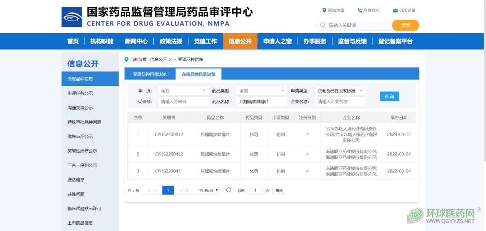486x231 pixels.
Task: Click the CDE logo icon
Action: [x=72, y=17]
